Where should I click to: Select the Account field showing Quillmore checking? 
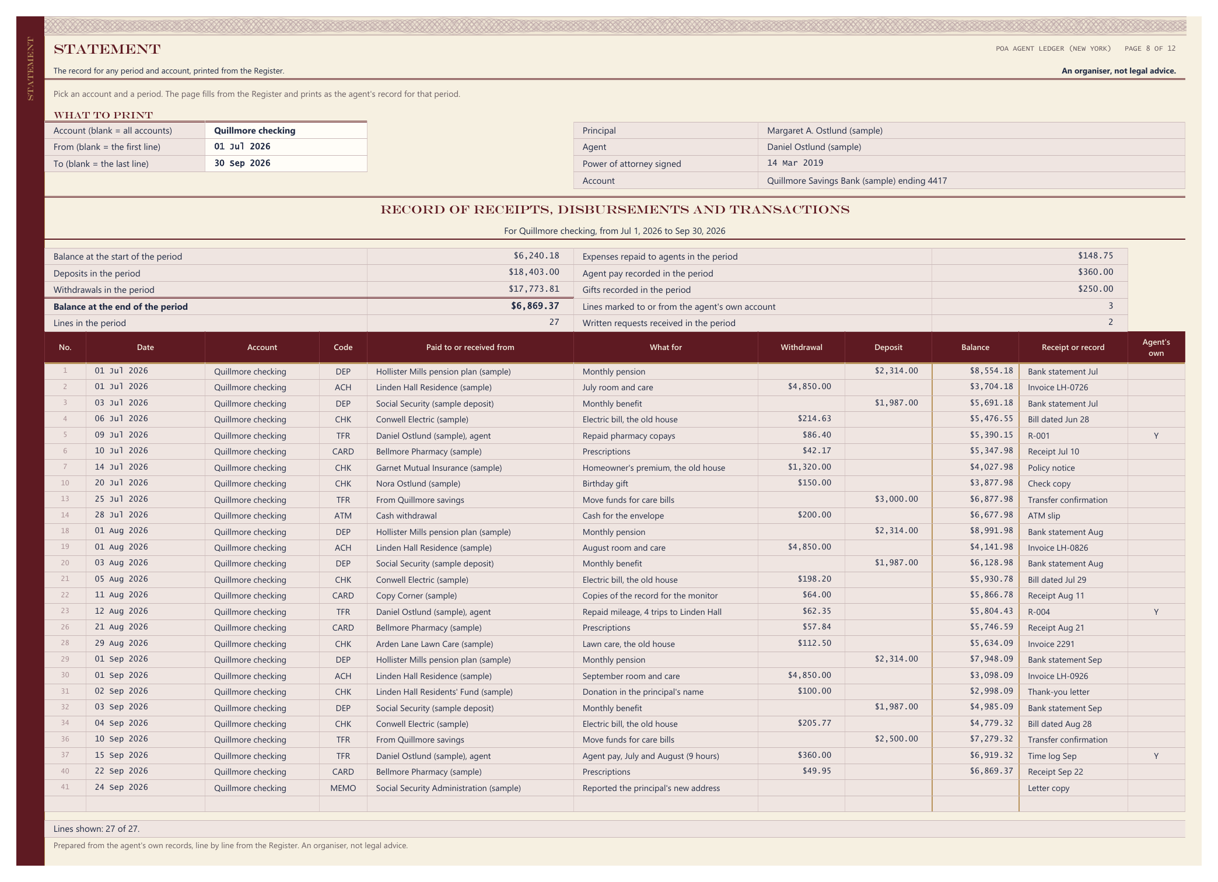286,131
